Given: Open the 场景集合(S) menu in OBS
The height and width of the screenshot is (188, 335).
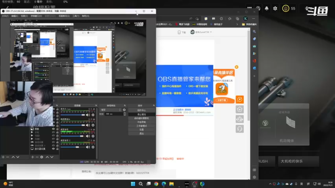Looking at the screenshot, I should pyautogui.click(x=64, y=16).
